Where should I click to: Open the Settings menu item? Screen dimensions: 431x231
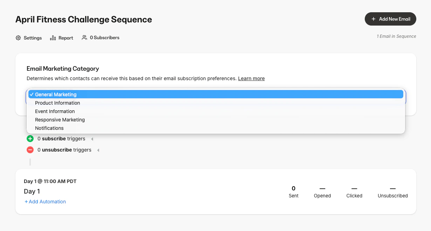[x=33, y=37]
